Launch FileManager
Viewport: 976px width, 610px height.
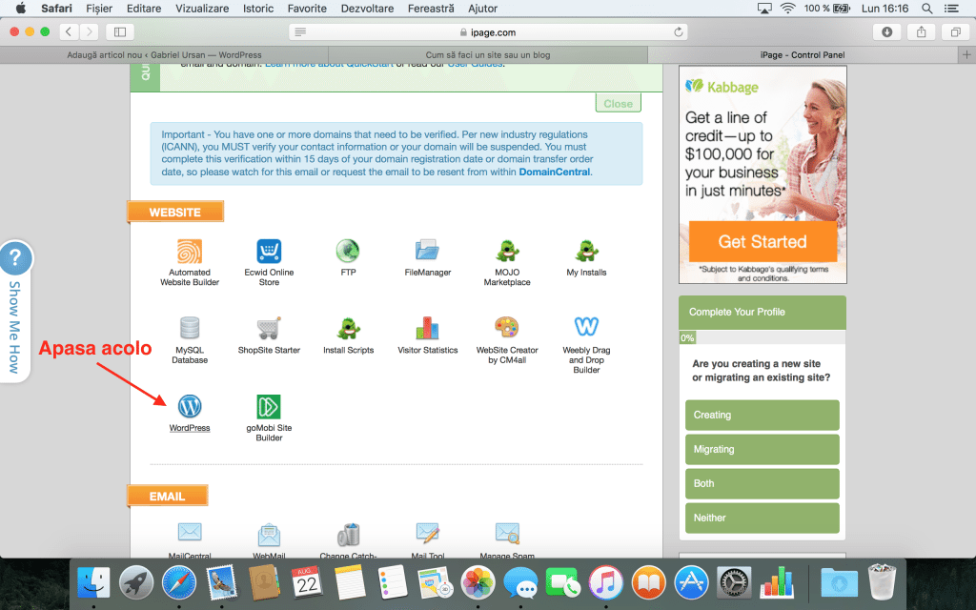pos(428,251)
